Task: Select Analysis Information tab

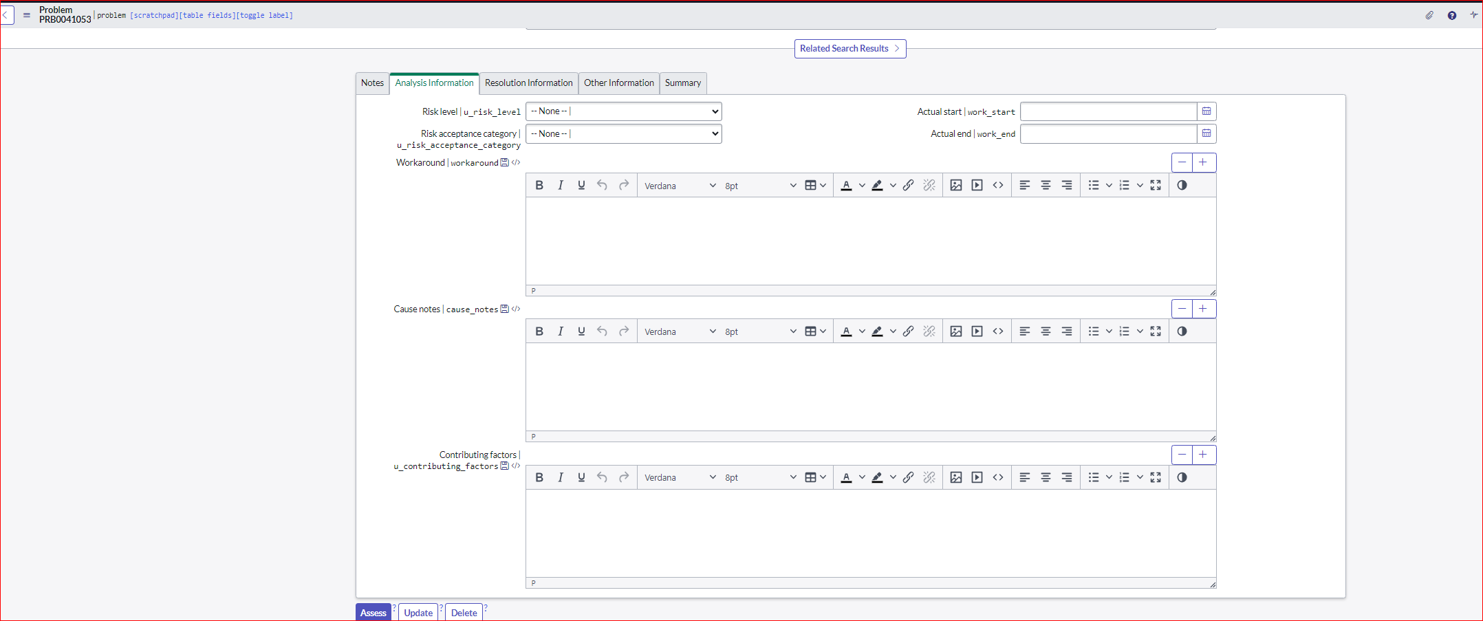Action: pyautogui.click(x=434, y=83)
